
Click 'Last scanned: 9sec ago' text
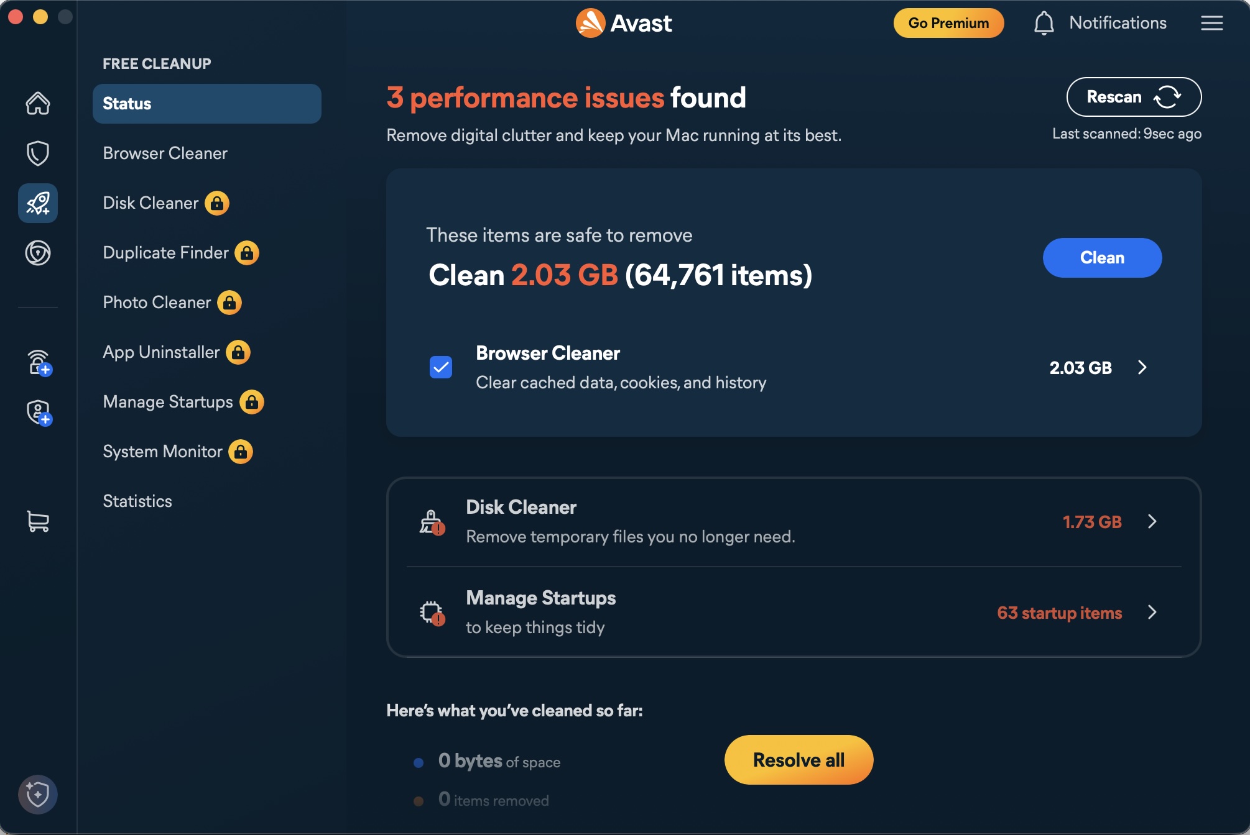pyautogui.click(x=1126, y=134)
